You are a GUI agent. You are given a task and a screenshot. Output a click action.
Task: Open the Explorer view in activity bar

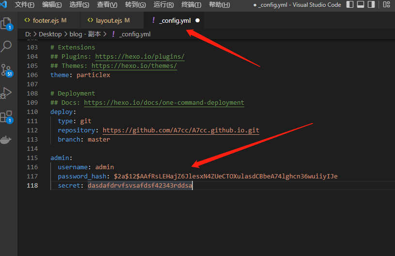click(7, 24)
